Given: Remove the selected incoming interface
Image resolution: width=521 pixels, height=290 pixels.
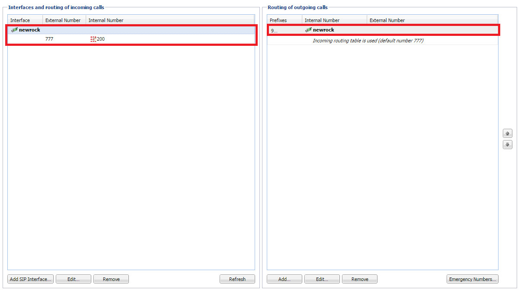Looking at the screenshot, I should (111, 279).
